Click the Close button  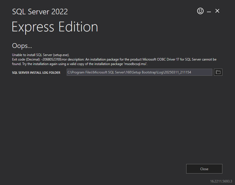[x=204, y=169]
